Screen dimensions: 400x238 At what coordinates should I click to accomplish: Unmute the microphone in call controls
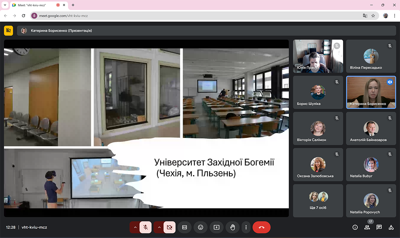pyautogui.click(x=145, y=227)
